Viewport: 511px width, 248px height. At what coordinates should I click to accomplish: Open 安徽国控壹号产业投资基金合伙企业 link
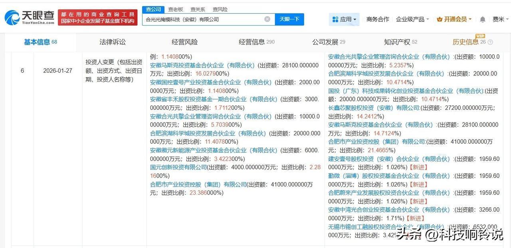click(x=211, y=82)
